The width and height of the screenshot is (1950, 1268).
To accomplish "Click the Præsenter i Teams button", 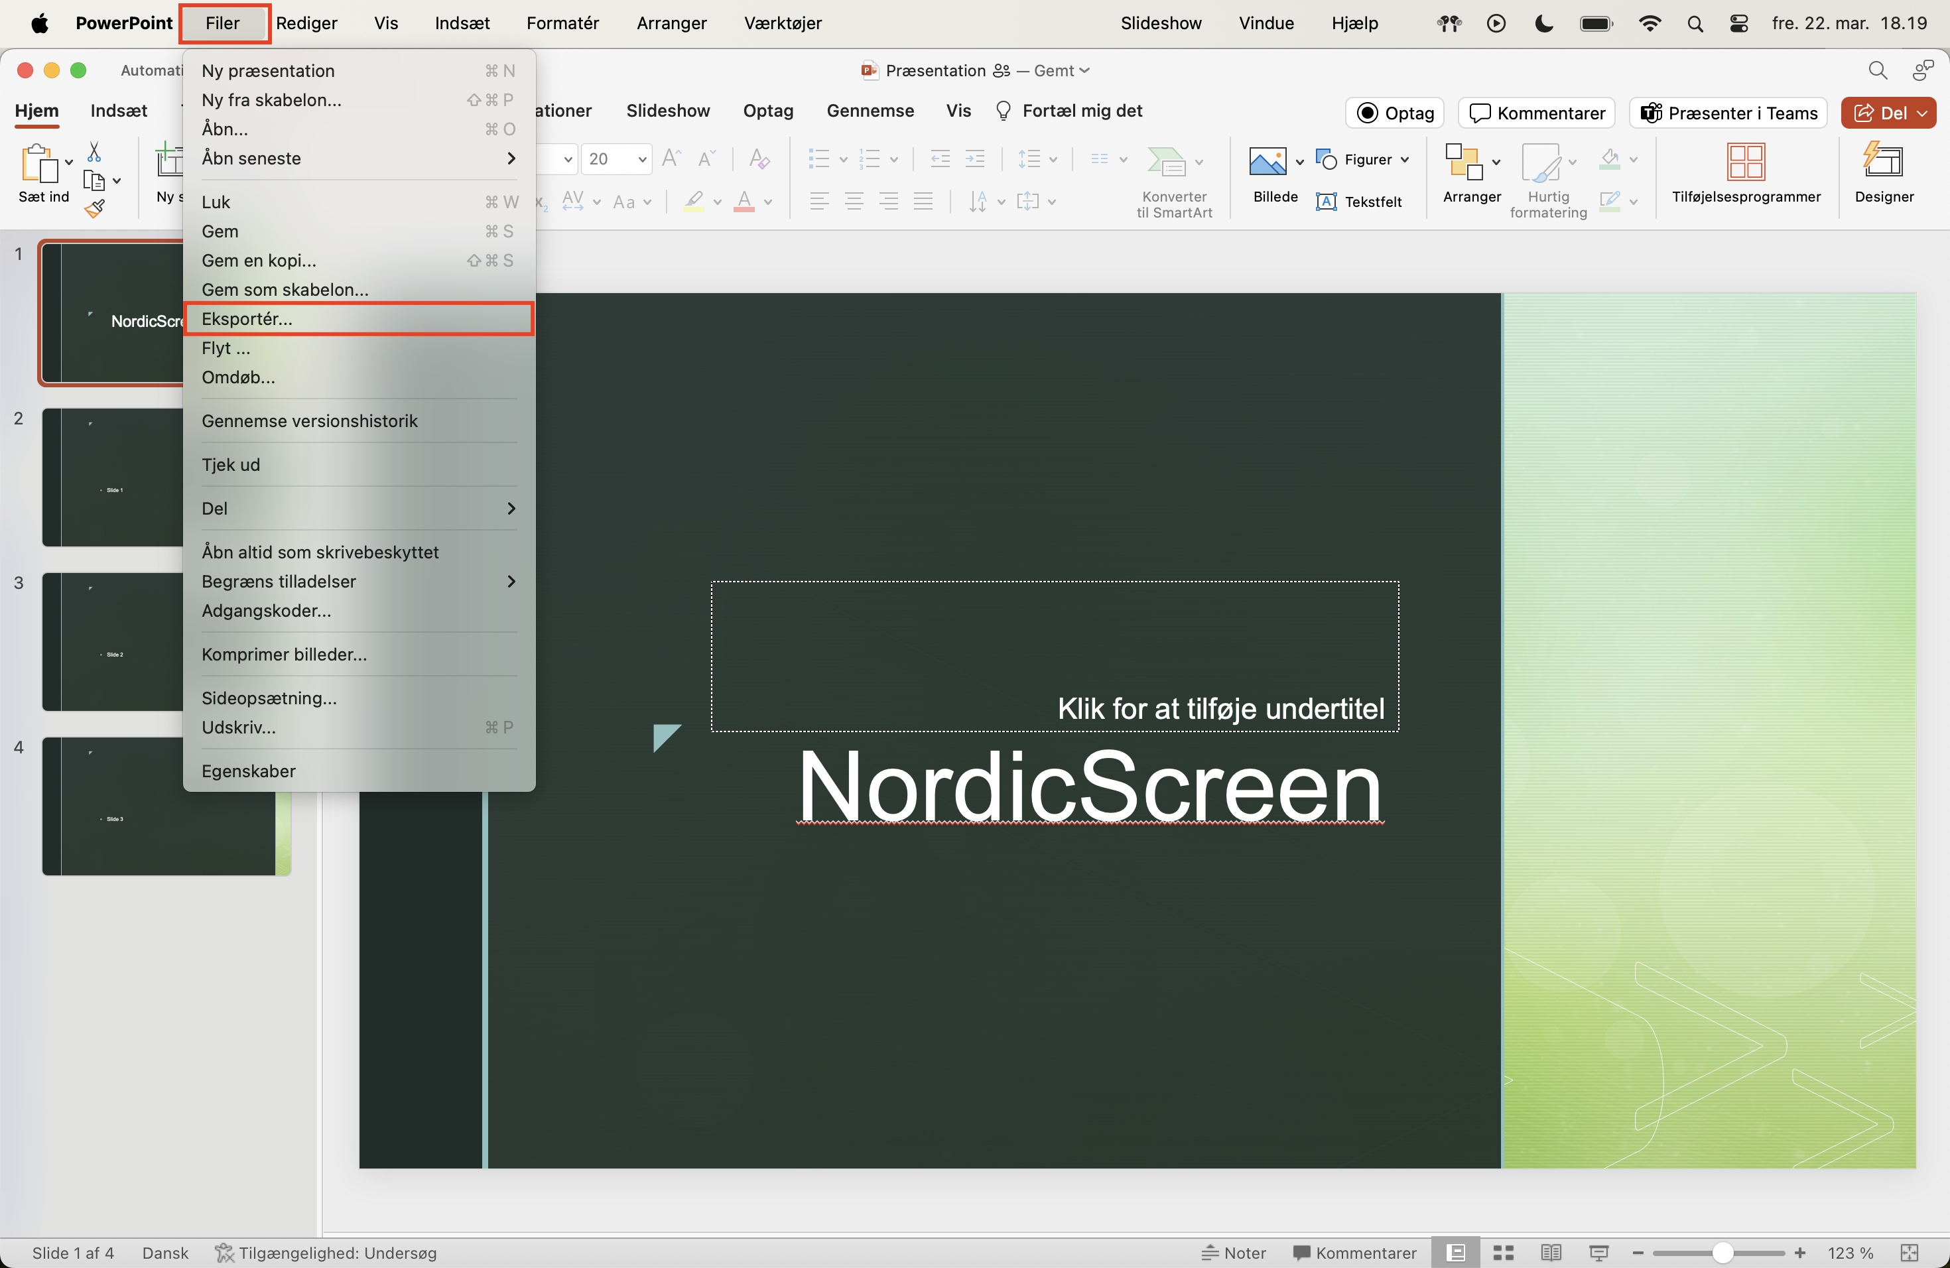I will coord(1728,113).
